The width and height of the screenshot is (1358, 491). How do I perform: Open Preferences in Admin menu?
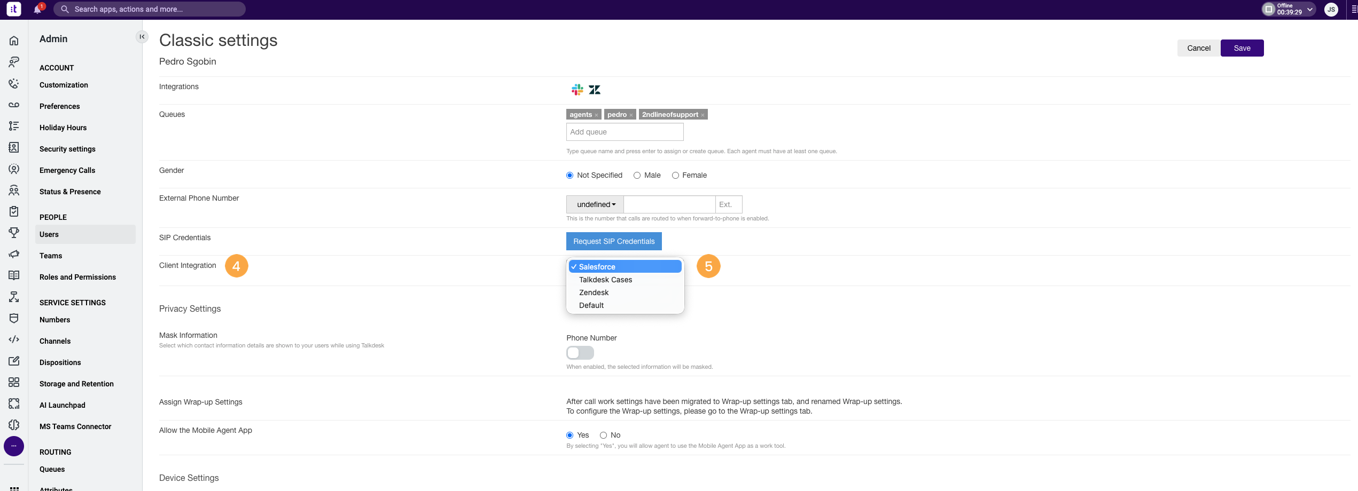pos(59,106)
